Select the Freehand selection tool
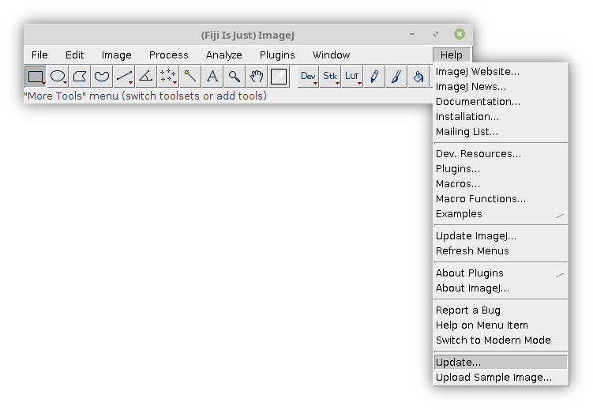This screenshot has height=410, width=593. pos(102,77)
